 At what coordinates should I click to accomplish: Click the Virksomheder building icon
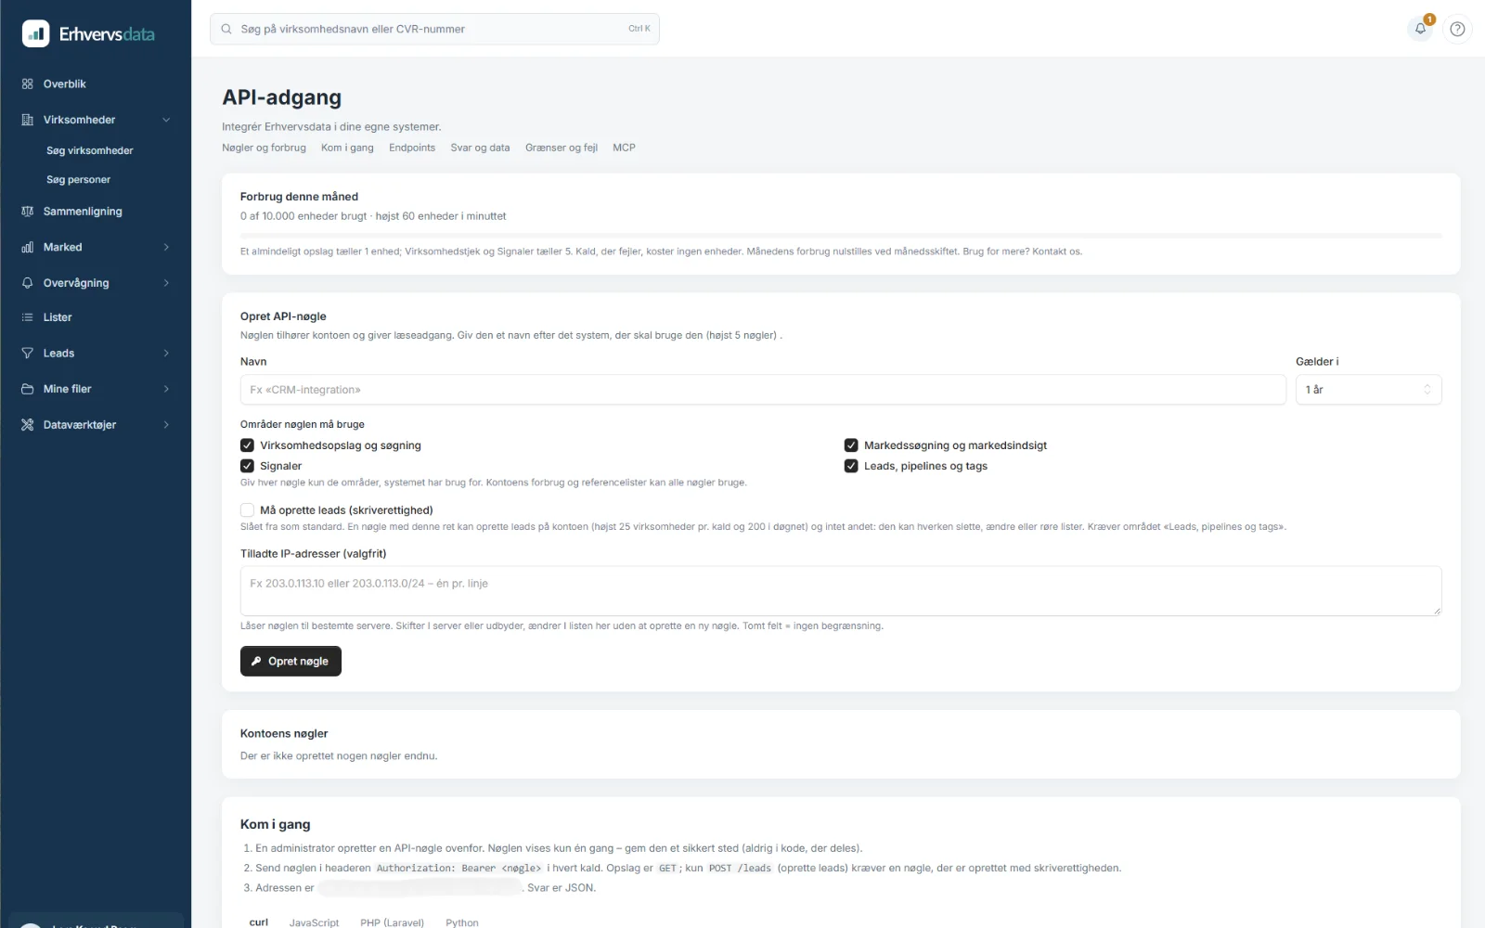tap(27, 120)
